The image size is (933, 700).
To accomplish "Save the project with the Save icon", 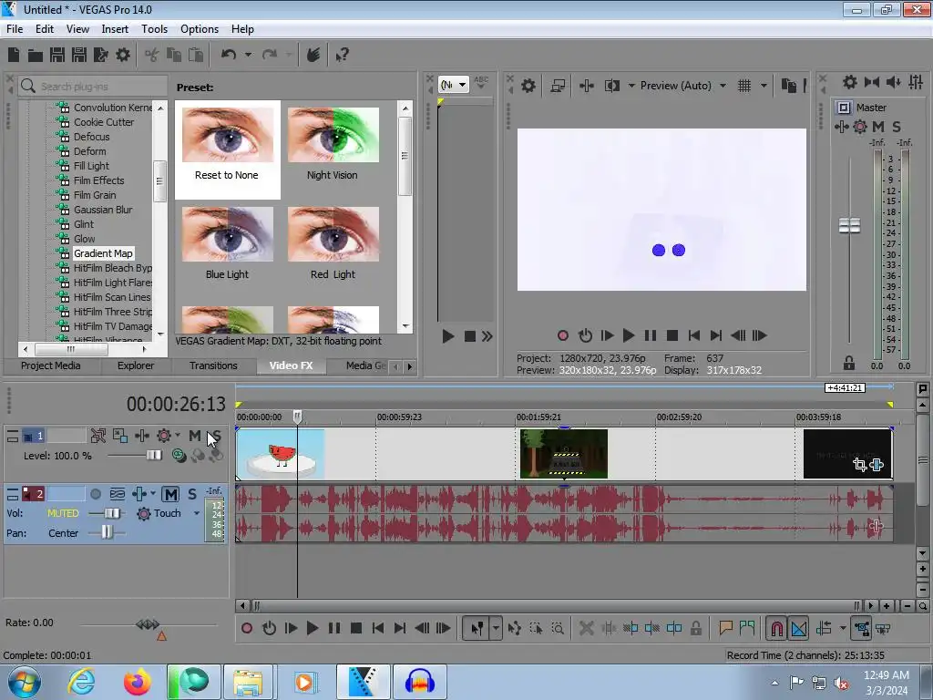I will 57,55.
